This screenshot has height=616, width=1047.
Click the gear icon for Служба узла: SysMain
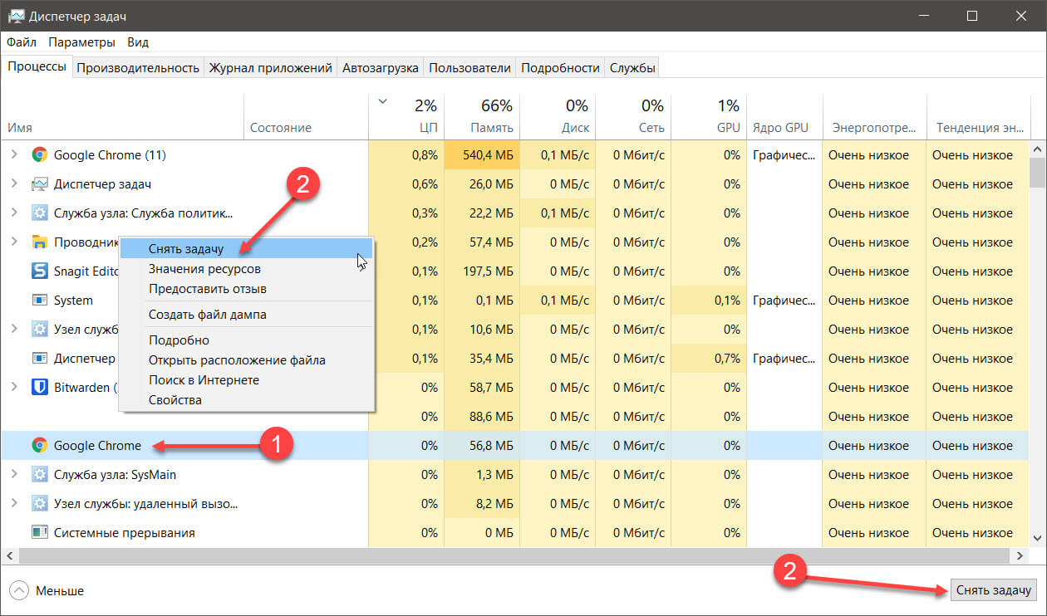click(x=39, y=475)
